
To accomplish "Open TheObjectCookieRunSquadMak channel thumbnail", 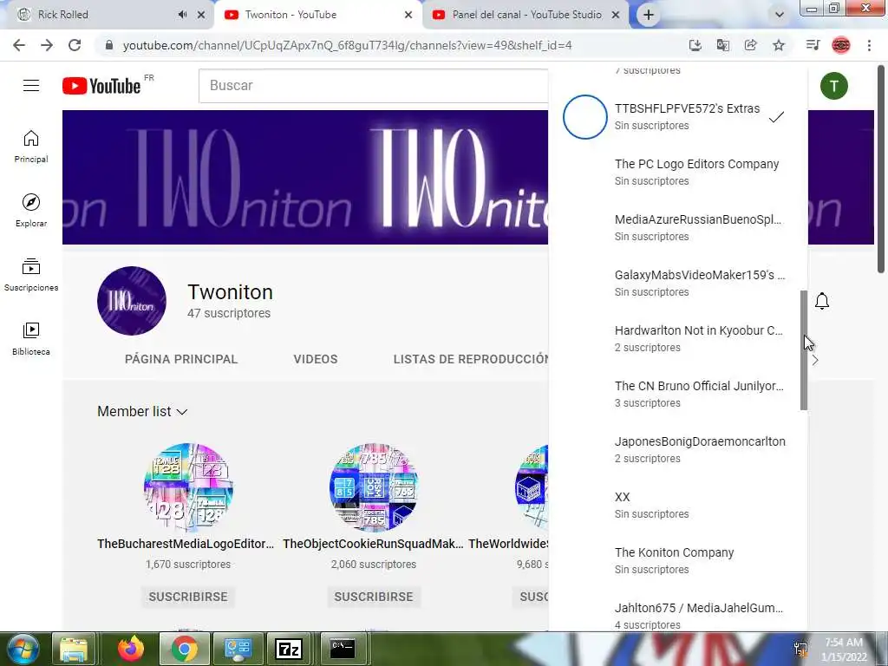I will (x=374, y=487).
